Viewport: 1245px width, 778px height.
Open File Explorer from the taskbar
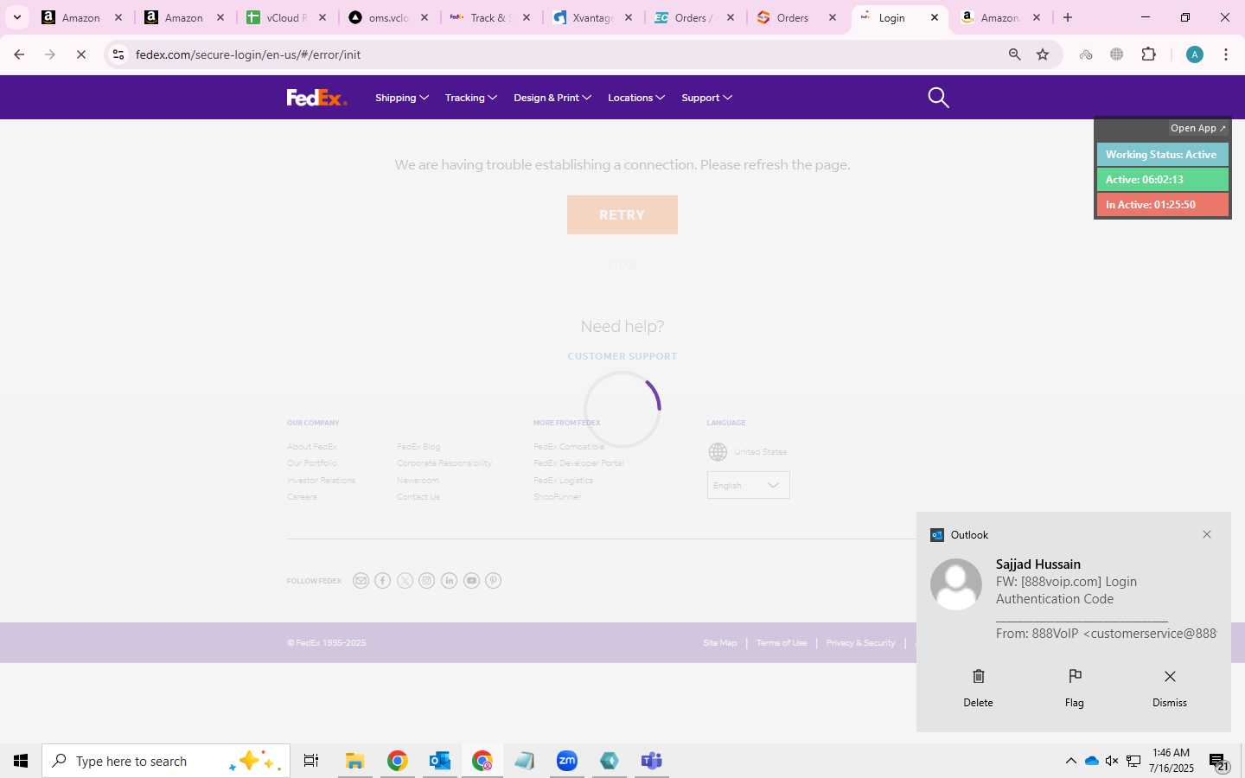click(354, 761)
